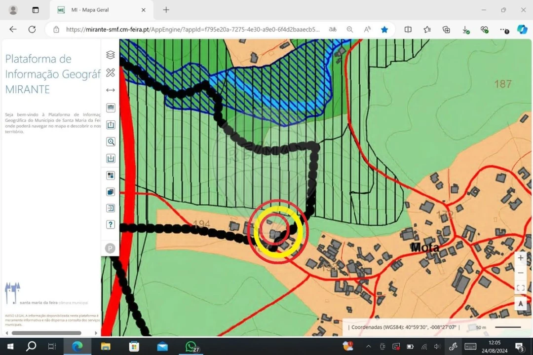Click the right-arrow panel icon in map toolbar
The width and height of the screenshot is (533, 355).
click(111, 208)
